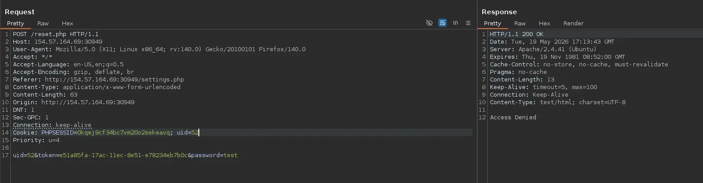Switch to the Request Raw tab

point(43,23)
